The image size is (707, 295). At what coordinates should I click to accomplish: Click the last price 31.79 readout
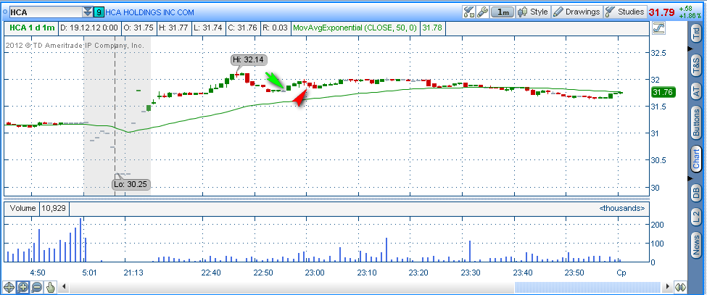tap(661, 12)
